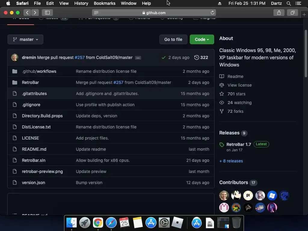Open Directory.Build.props file

click(42, 116)
